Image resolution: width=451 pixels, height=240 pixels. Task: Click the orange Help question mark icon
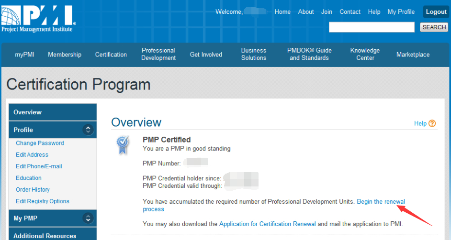tap(432, 123)
